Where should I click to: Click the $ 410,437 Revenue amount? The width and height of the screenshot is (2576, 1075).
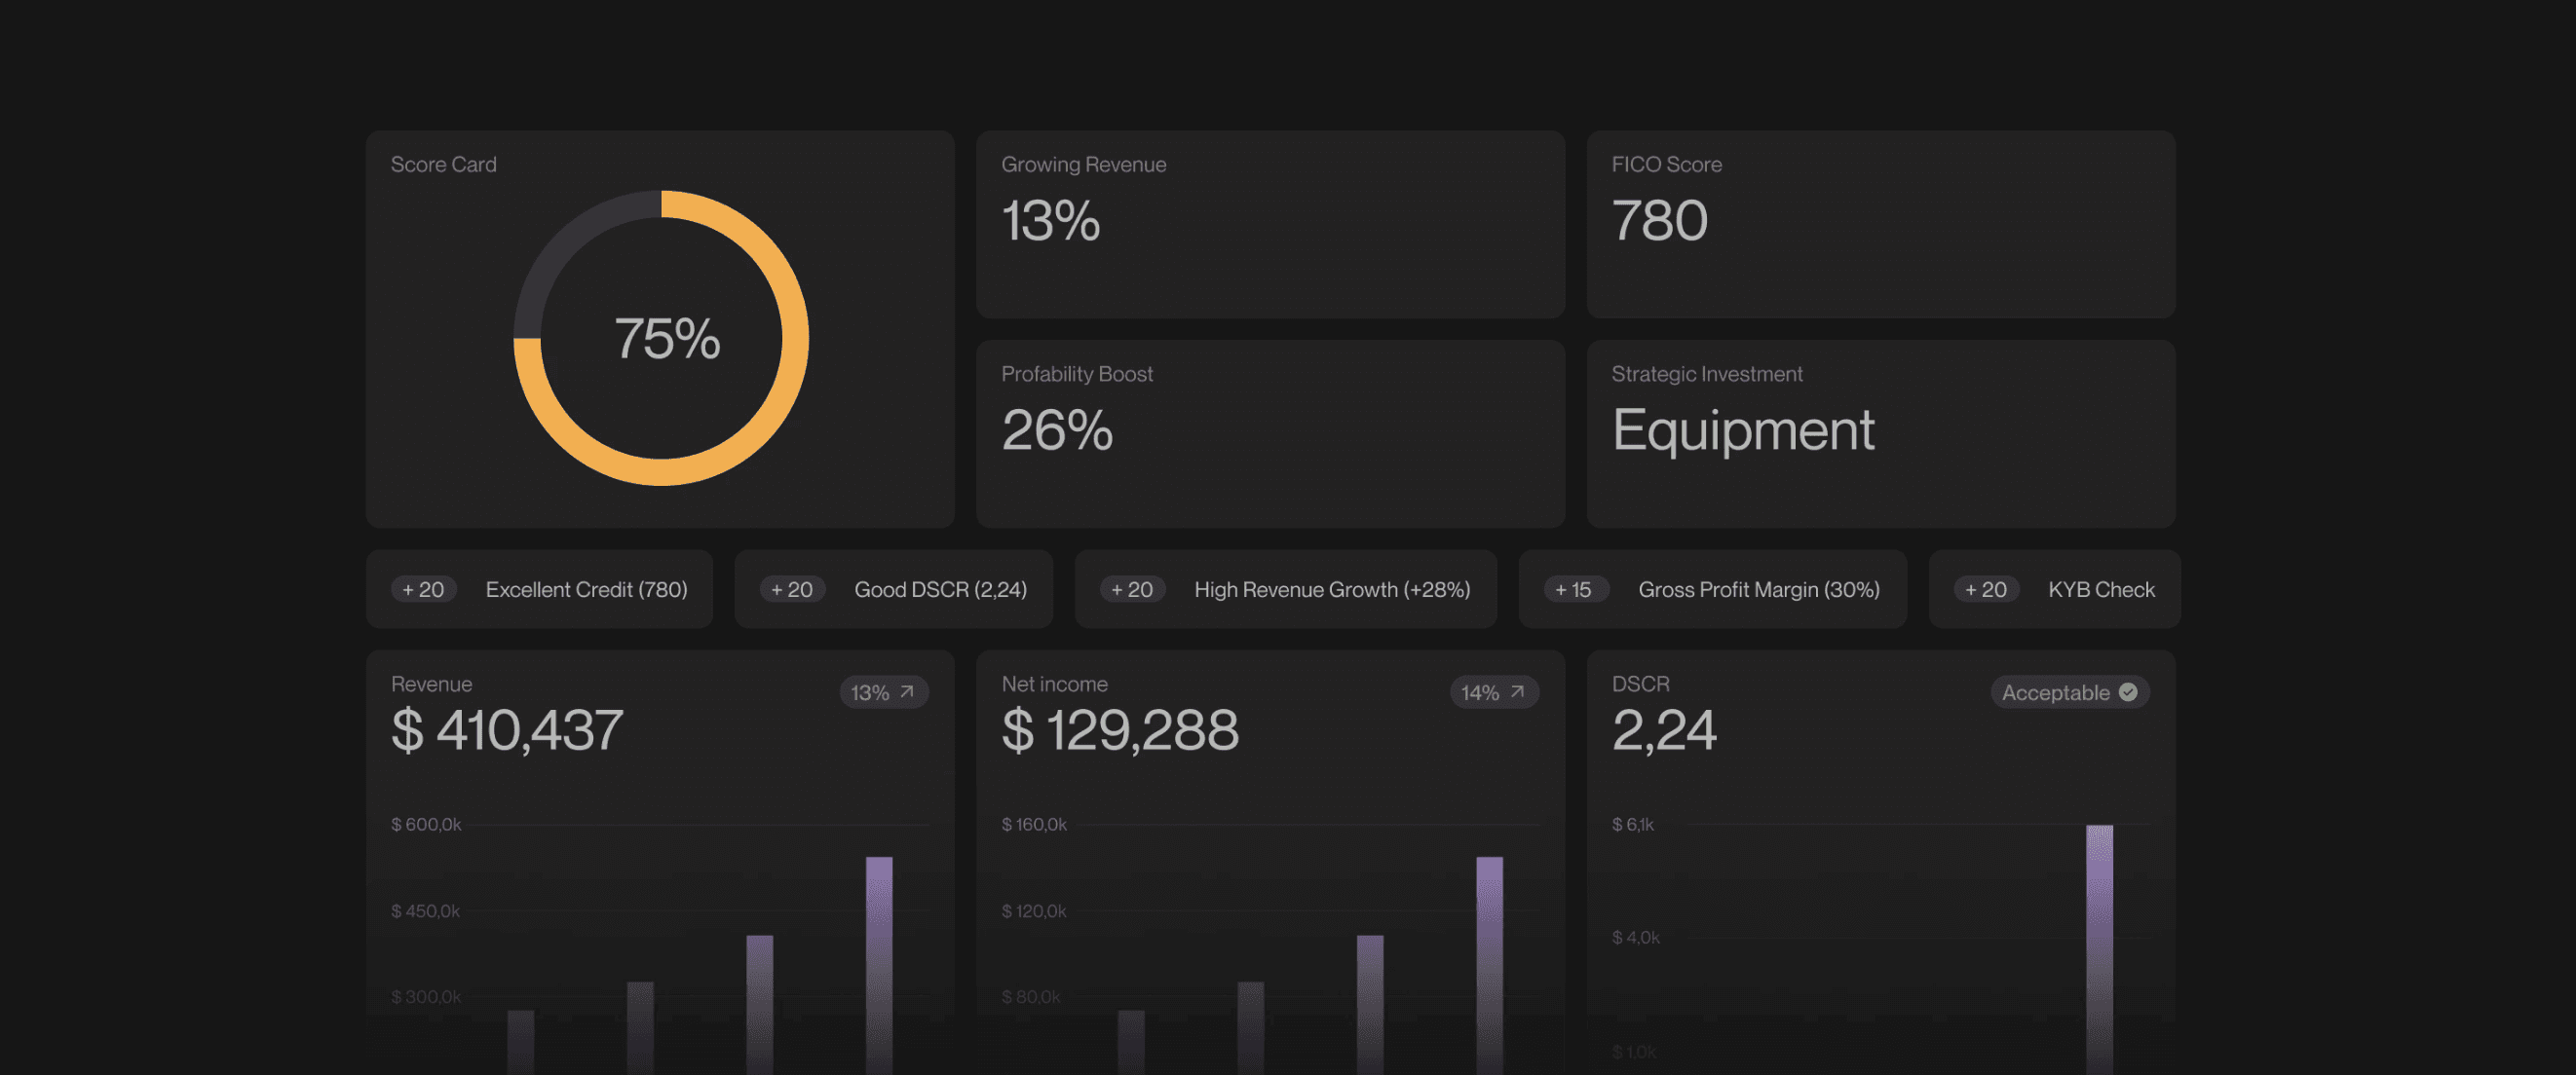click(507, 730)
